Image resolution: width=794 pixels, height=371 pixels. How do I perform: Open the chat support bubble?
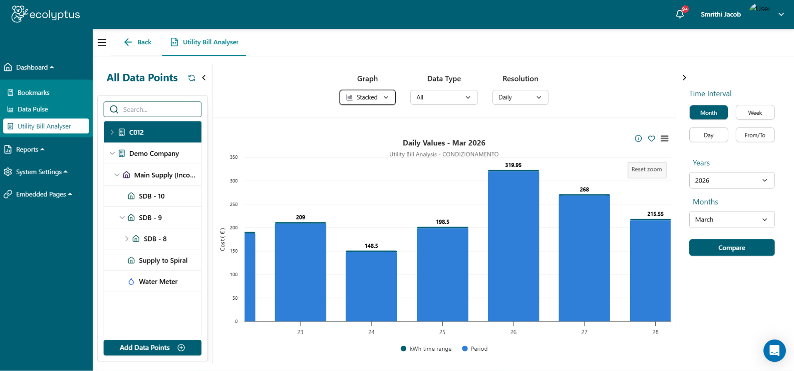click(x=774, y=350)
